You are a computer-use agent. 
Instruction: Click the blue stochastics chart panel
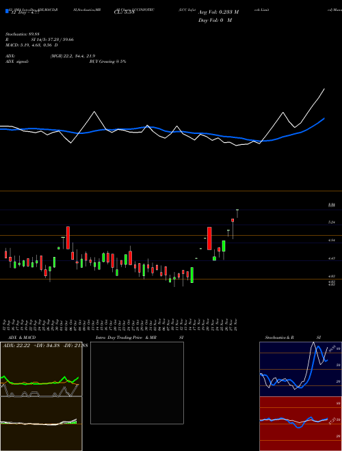point(300,369)
